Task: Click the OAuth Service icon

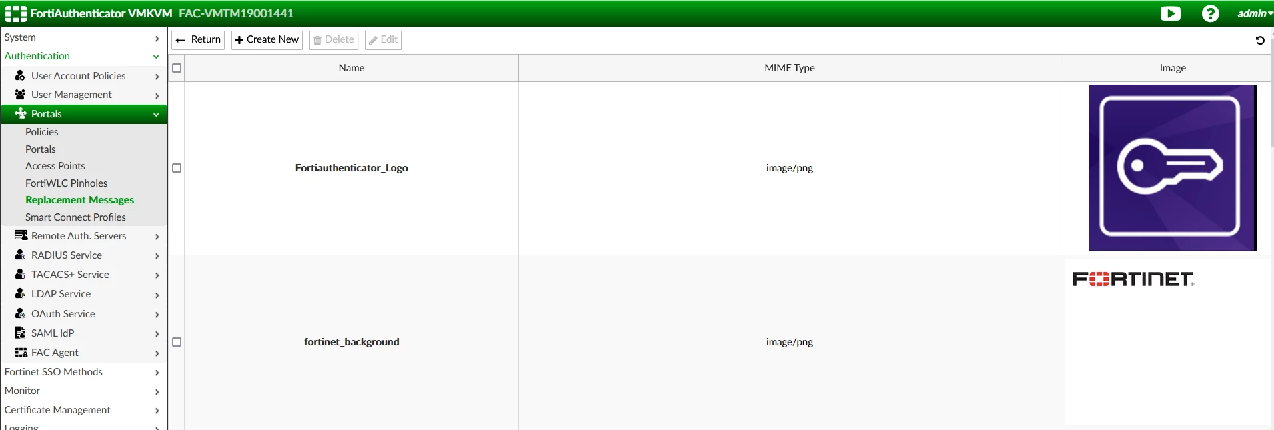Action: click(20, 313)
